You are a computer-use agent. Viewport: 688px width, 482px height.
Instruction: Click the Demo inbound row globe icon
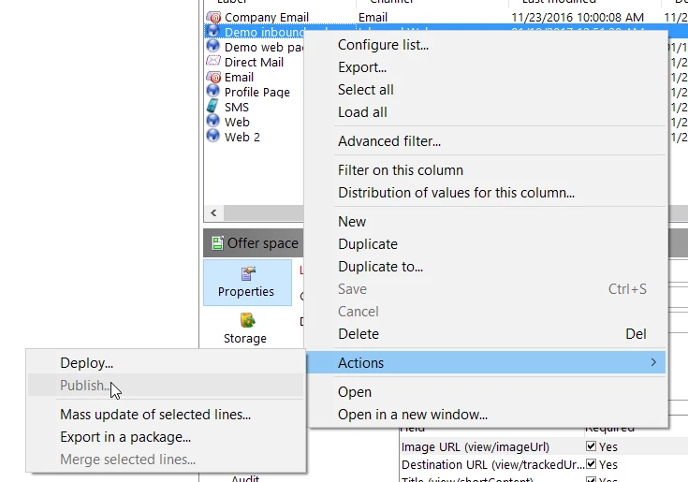(213, 31)
